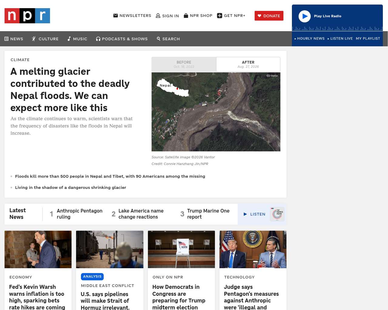The width and height of the screenshot is (388, 310).
Task: Open the Climate category link
Action: 20,60
